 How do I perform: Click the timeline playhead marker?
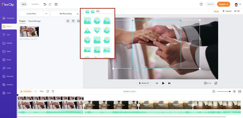coord(17,95)
